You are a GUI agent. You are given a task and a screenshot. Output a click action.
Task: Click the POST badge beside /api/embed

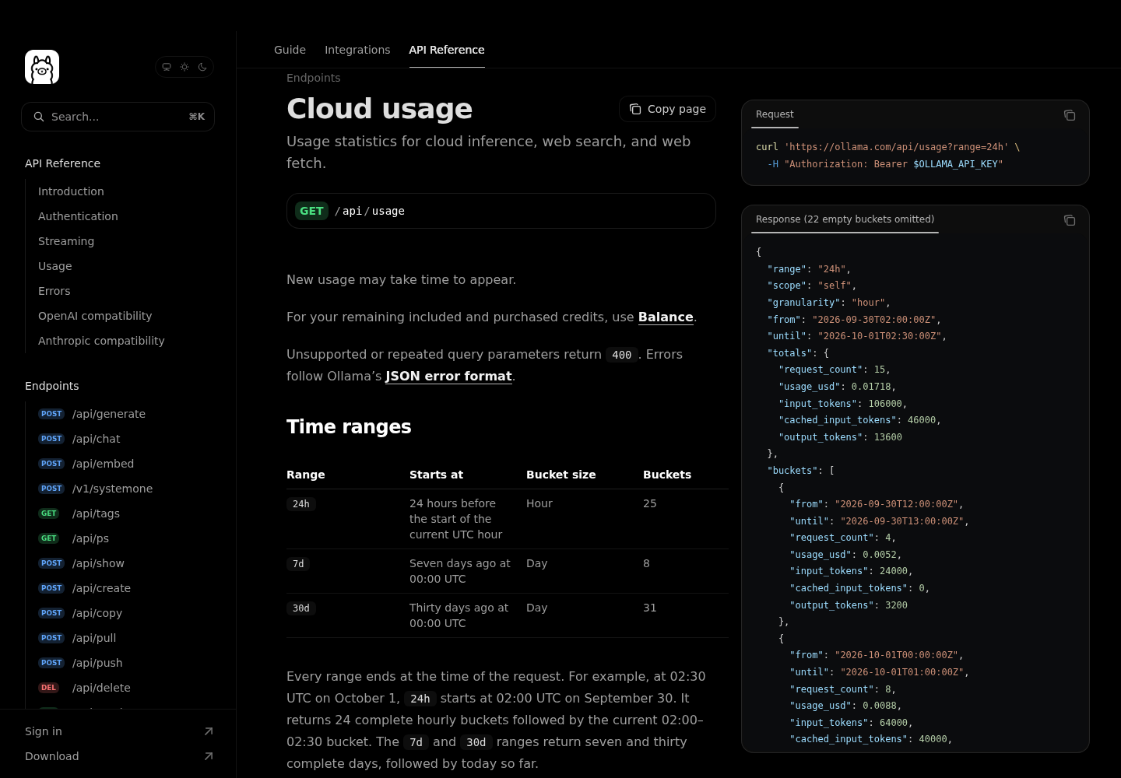pyautogui.click(x=51, y=464)
